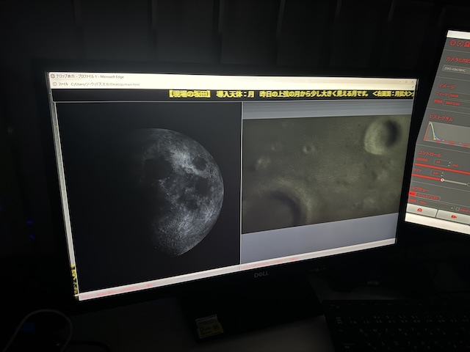Click the camera snapshot capture button
The height and width of the screenshot is (352, 470).
421,210
